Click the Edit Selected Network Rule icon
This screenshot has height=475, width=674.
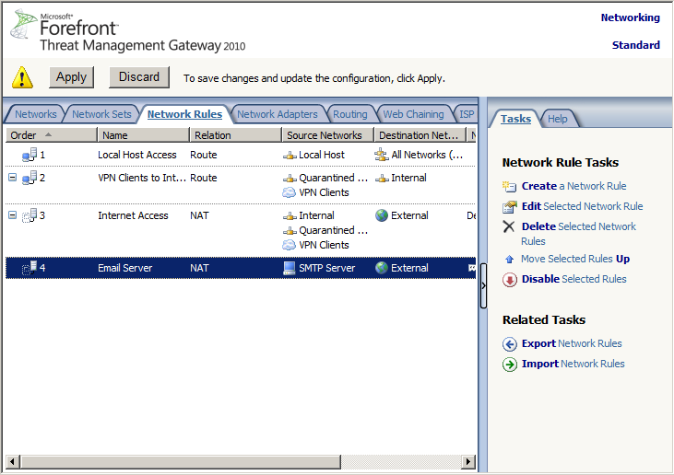pyautogui.click(x=509, y=207)
